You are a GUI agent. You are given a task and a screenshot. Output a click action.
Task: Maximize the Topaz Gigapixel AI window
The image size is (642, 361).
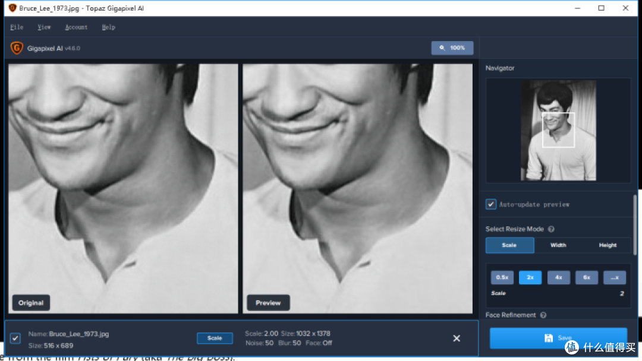point(601,8)
